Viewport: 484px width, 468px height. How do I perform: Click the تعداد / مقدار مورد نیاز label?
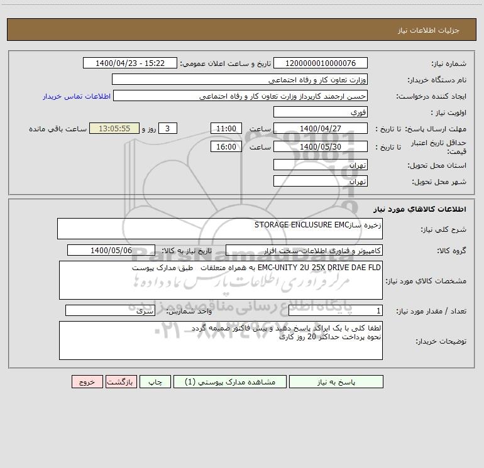431,312
